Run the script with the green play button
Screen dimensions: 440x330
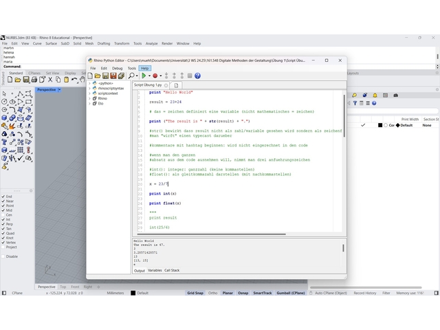[x=144, y=76]
